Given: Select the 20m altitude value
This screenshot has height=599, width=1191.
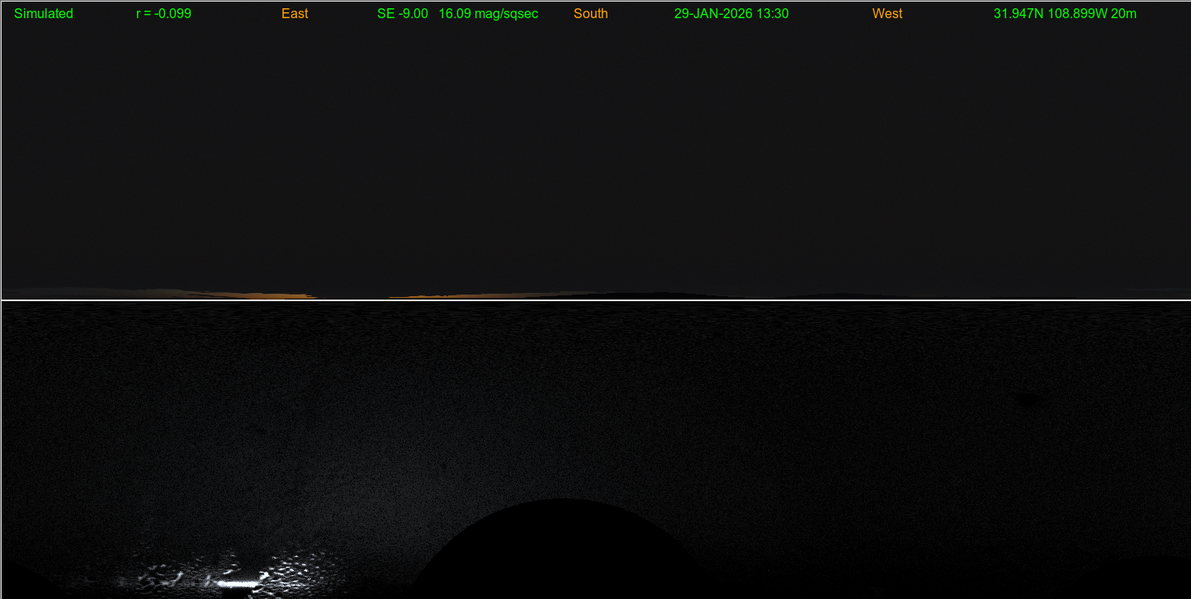Looking at the screenshot, I should [1124, 14].
